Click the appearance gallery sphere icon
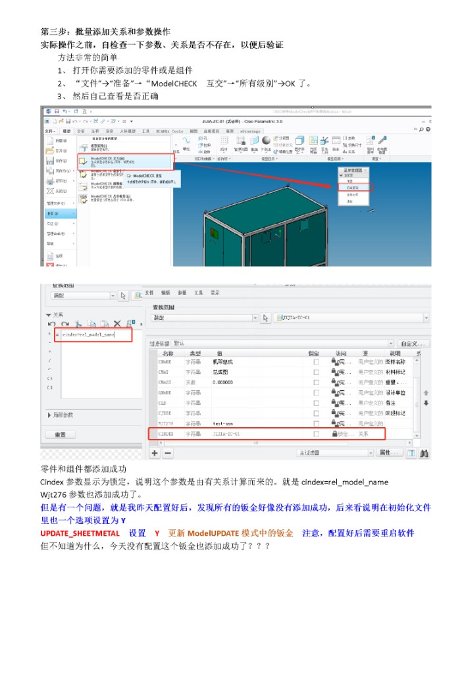This screenshot has width=462, height=674. (x=266, y=140)
